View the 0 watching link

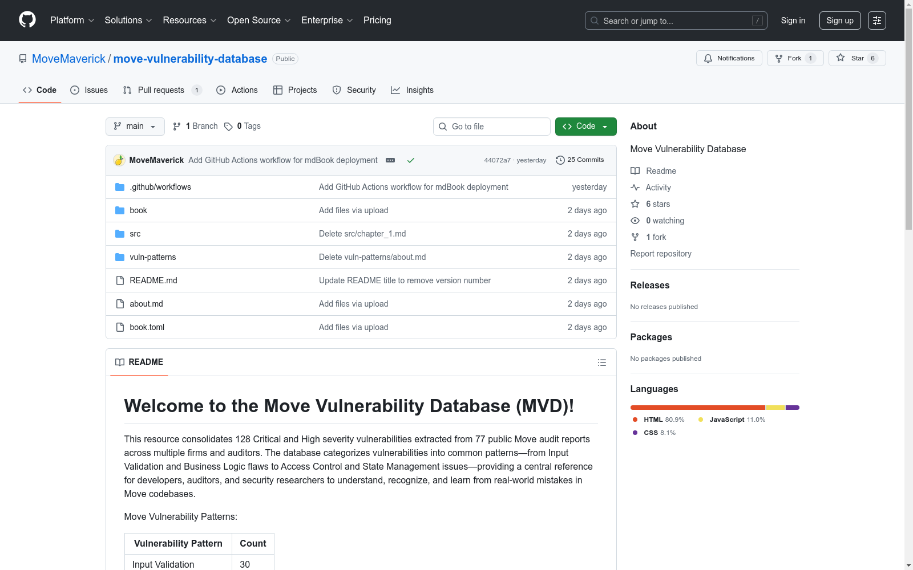657,221
